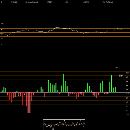Click the 23 value in mini chart
Screen dimensions: 130x130
click(84, 123)
